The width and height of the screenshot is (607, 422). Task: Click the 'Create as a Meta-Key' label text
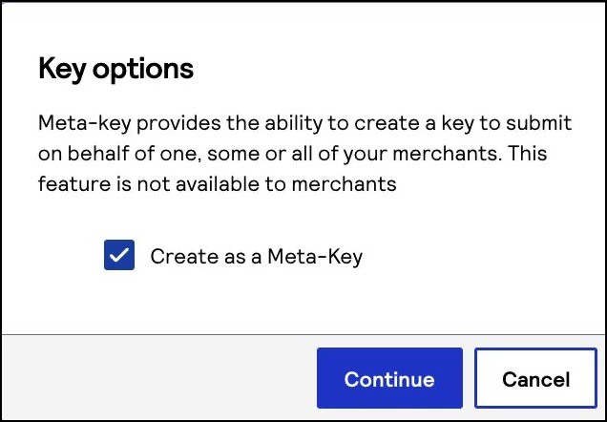click(x=256, y=257)
